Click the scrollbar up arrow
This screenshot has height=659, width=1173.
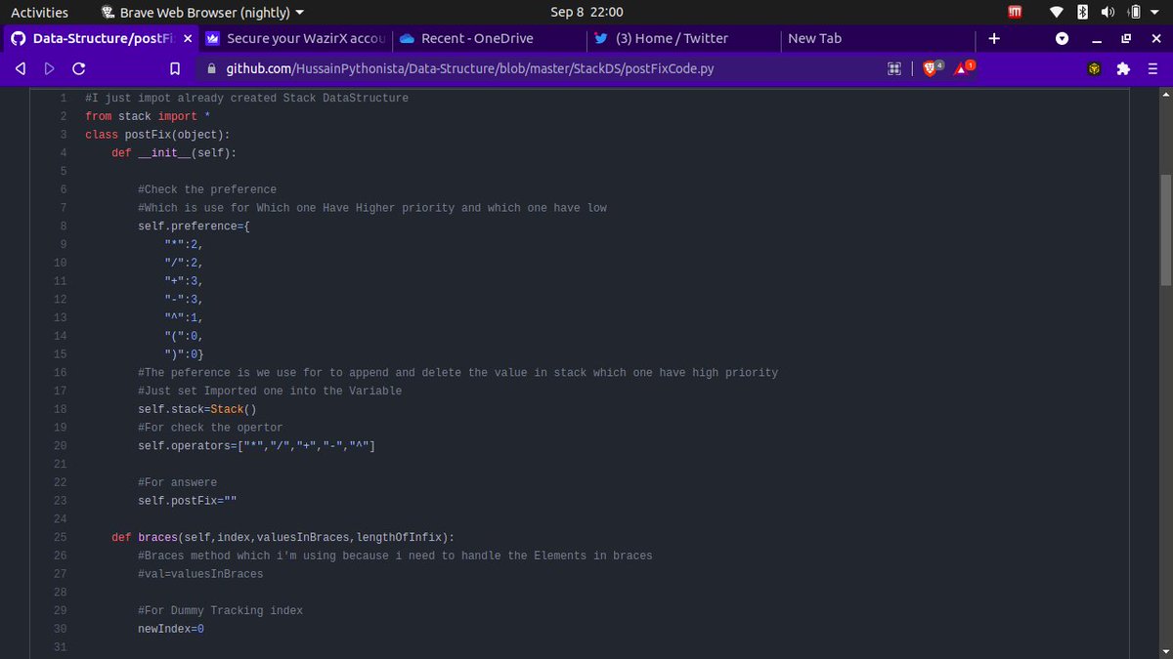1165,94
